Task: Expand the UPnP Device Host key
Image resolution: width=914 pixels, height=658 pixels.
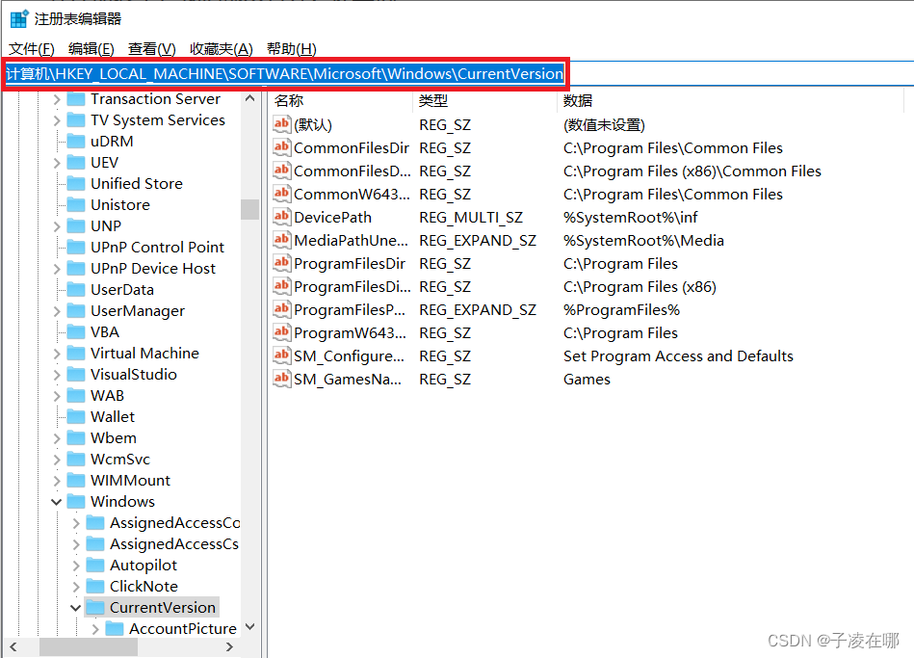Action: (57, 269)
